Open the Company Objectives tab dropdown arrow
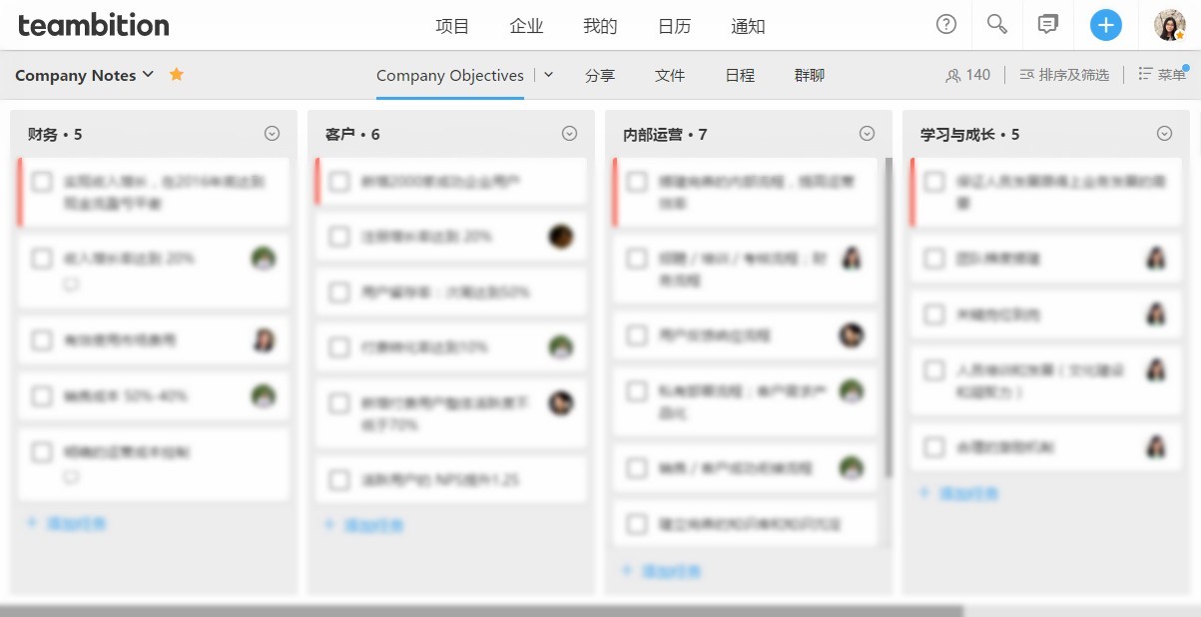Screen dimensions: 1201x617 [548, 75]
